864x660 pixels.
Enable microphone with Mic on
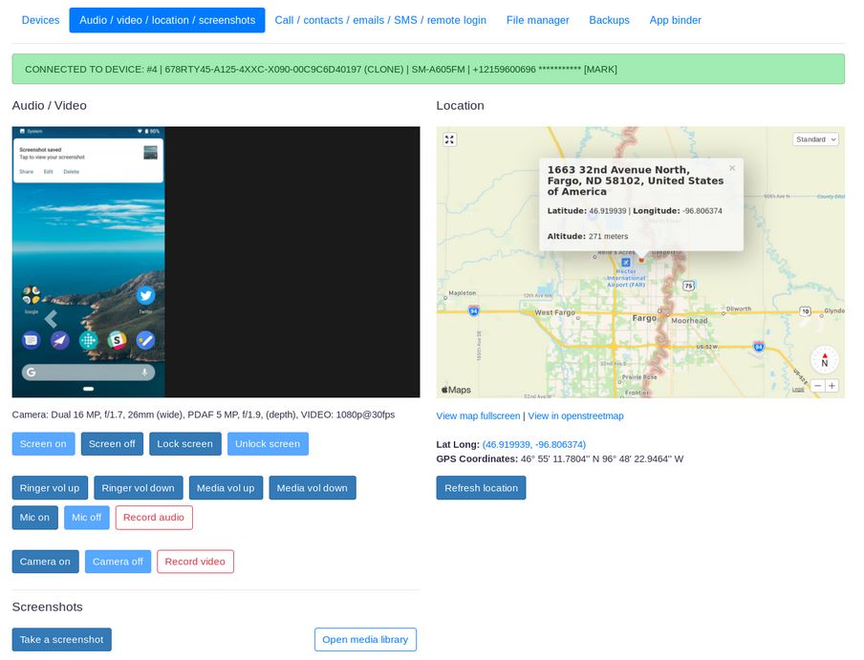[34, 518]
